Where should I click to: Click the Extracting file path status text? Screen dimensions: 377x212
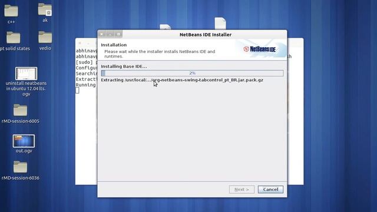pos(182,80)
